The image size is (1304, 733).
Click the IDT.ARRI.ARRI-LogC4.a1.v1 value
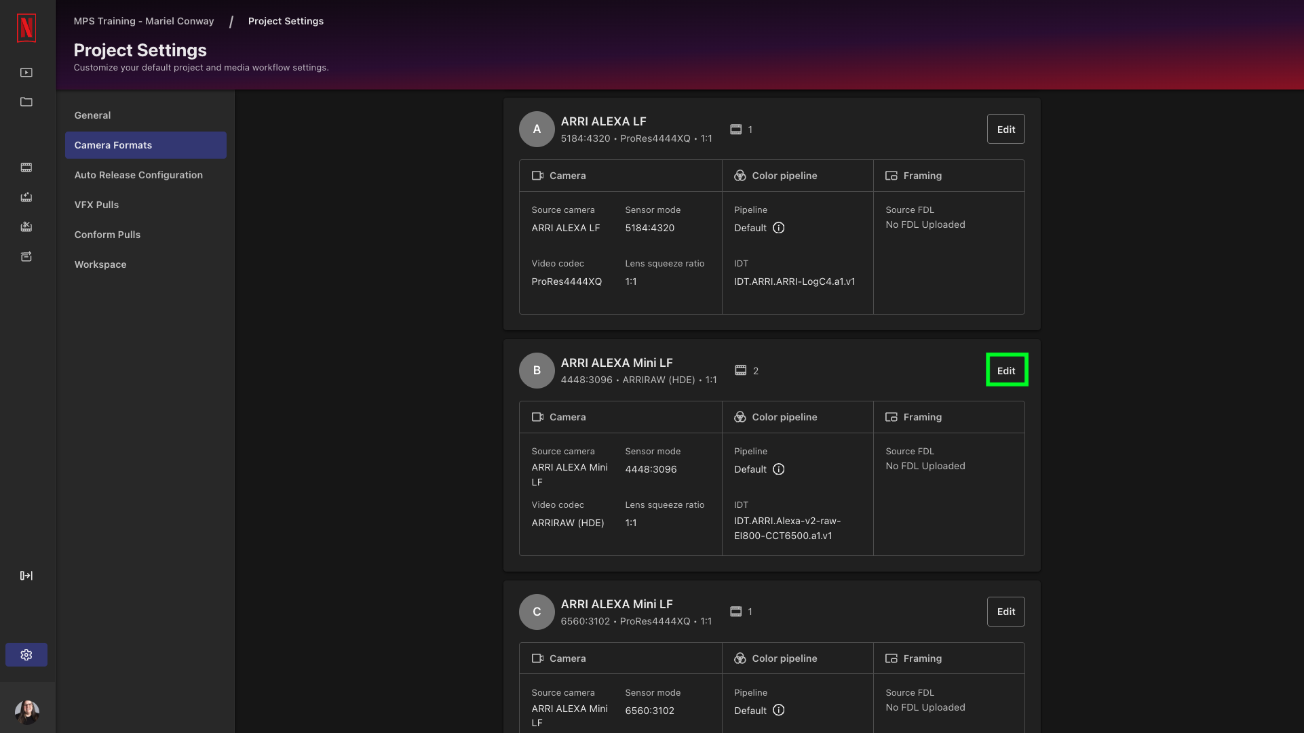(794, 281)
